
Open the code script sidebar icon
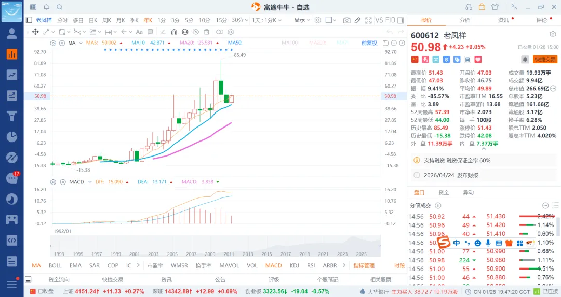coord(12,240)
